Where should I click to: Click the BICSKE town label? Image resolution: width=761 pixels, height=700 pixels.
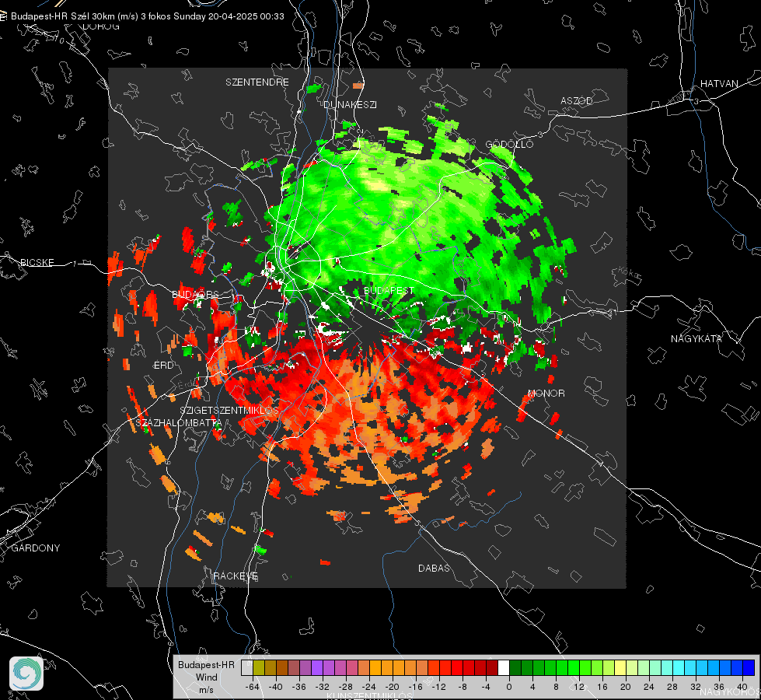click(x=37, y=262)
